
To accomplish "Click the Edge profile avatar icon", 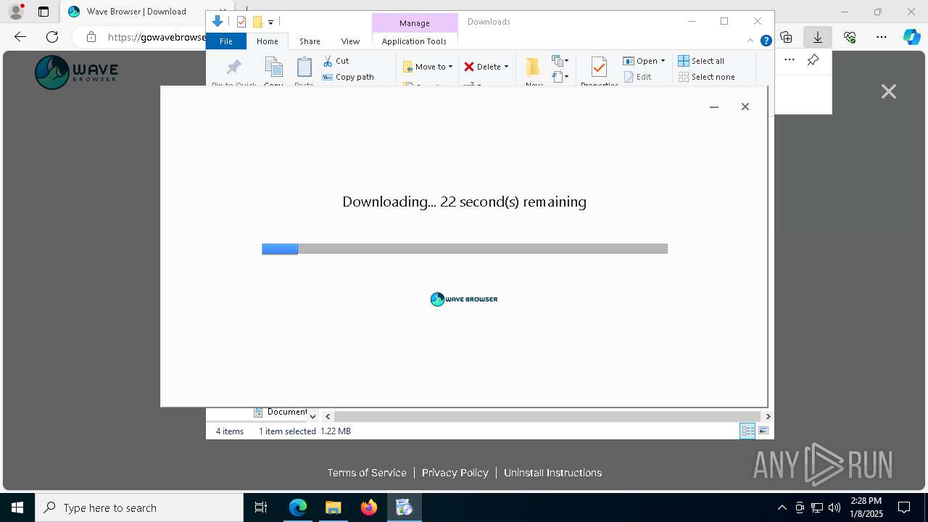I will (x=15, y=12).
